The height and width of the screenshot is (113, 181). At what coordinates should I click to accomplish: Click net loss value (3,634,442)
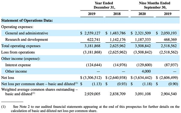click(143, 78)
